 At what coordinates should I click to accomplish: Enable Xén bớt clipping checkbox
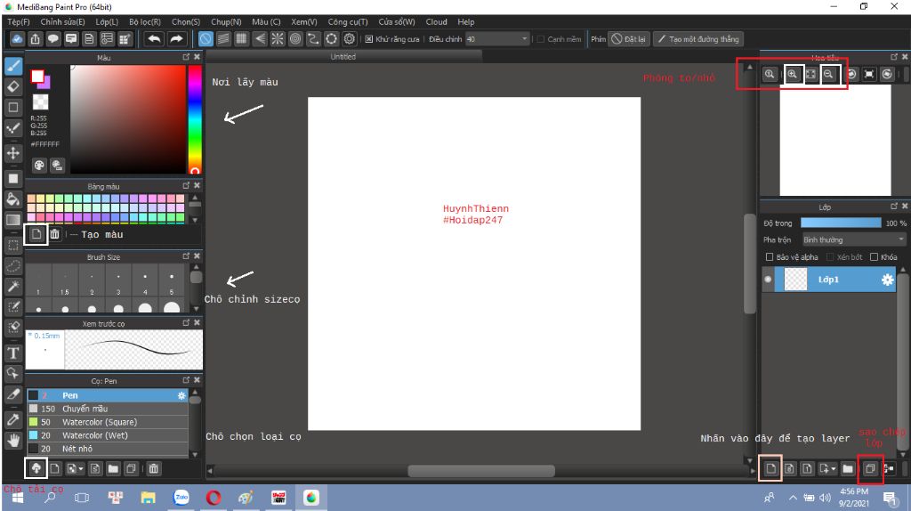(830, 257)
